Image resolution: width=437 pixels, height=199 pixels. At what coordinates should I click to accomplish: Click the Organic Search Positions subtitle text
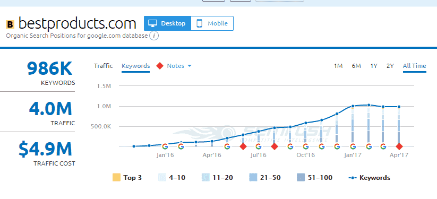76,36
